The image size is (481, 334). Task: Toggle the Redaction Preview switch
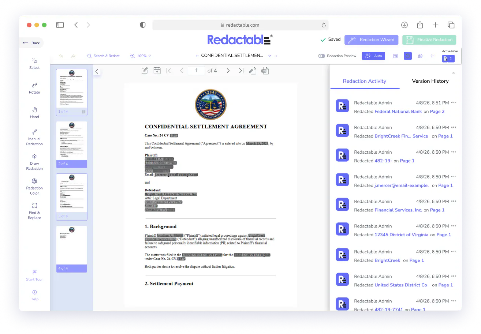coord(321,56)
